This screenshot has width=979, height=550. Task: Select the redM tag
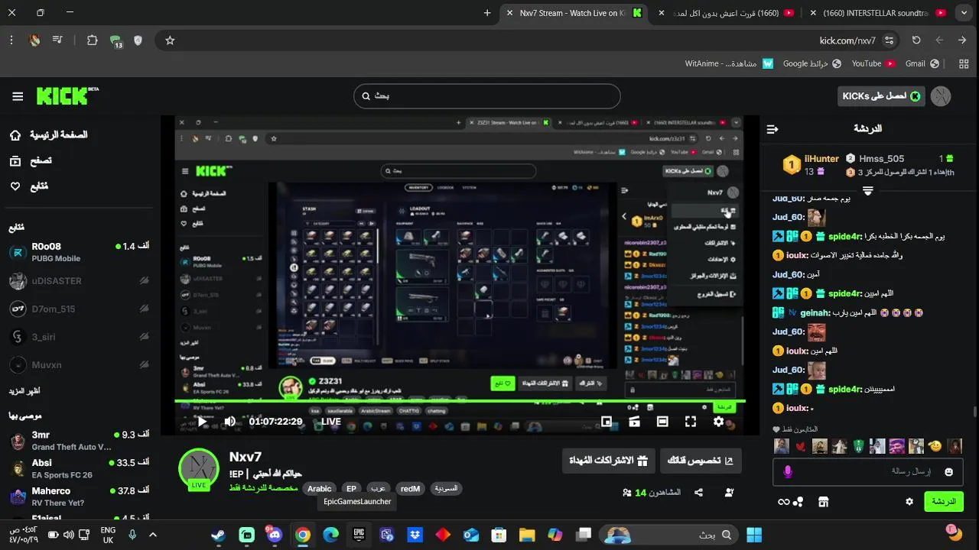[410, 489]
